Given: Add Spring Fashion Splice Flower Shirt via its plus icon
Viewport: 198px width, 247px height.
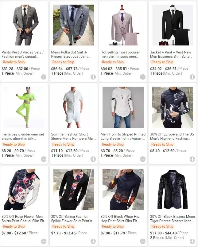Looking at the screenshot, I should 93,241.
